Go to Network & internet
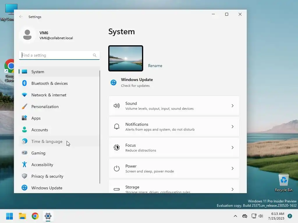Screen dimensions: 298x223 49,95
